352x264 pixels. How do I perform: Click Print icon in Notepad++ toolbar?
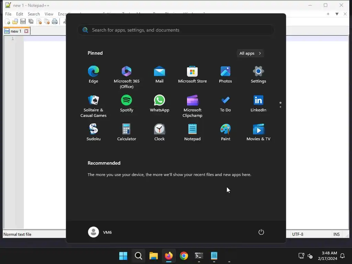[x=55, y=22]
